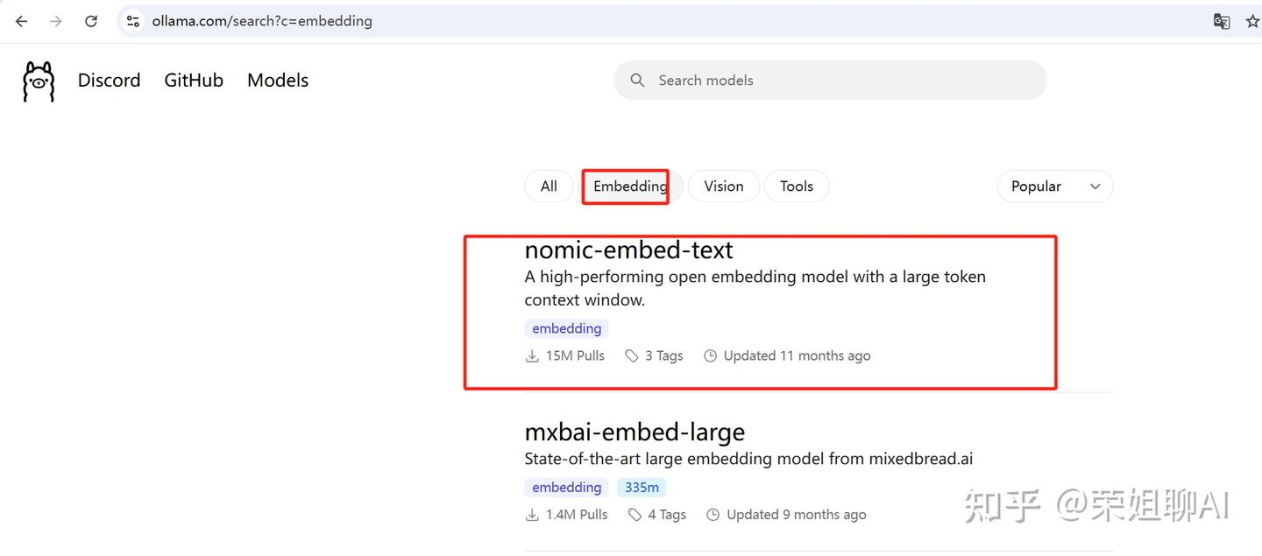Open the GitHub navigation link

coord(194,81)
